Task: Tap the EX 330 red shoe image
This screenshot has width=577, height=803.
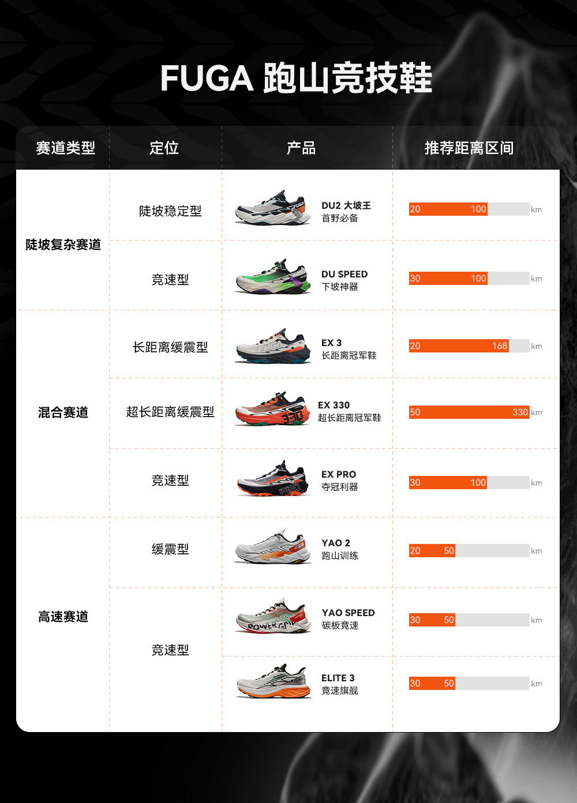Action: (272, 409)
